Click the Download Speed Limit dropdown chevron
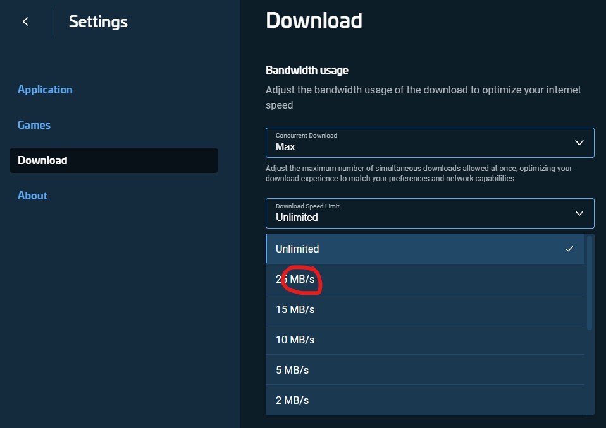Image resolution: width=606 pixels, height=428 pixels. click(579, 213)
